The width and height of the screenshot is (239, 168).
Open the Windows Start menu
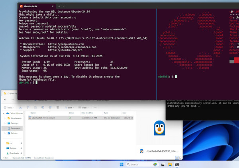121,164
